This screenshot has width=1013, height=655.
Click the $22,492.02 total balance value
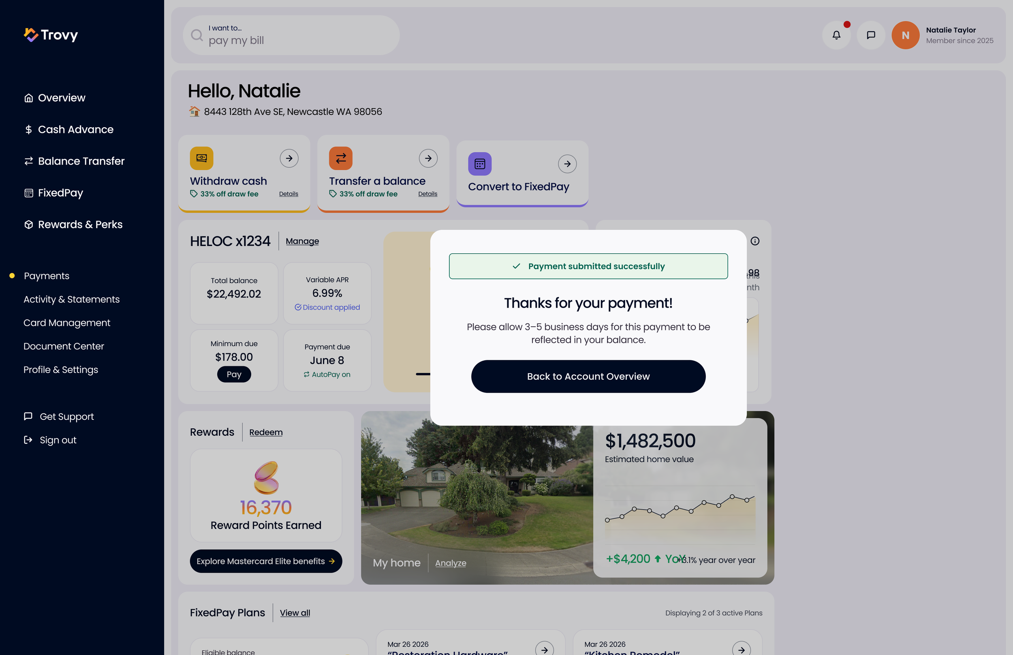[234, 294]
